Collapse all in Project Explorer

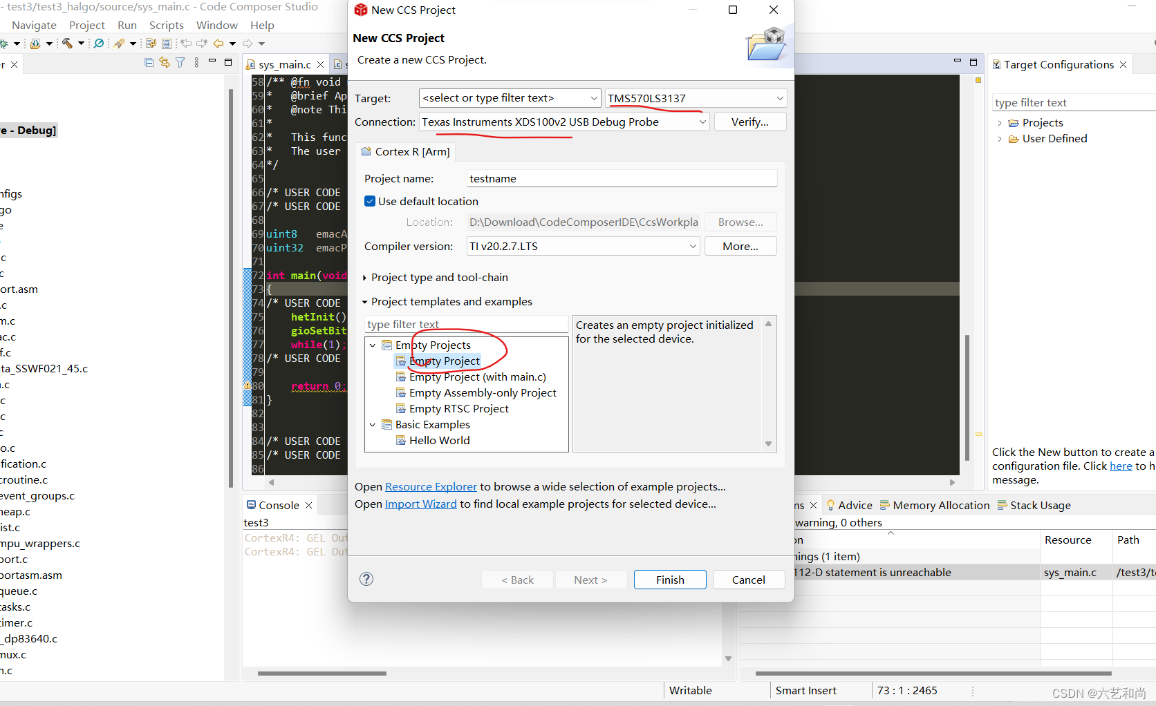click(x=149, y=63)
